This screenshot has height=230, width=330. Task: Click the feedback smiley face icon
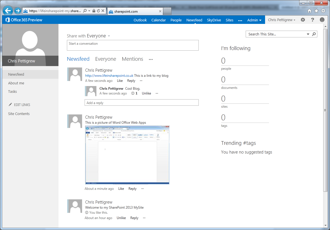[322, 20]
